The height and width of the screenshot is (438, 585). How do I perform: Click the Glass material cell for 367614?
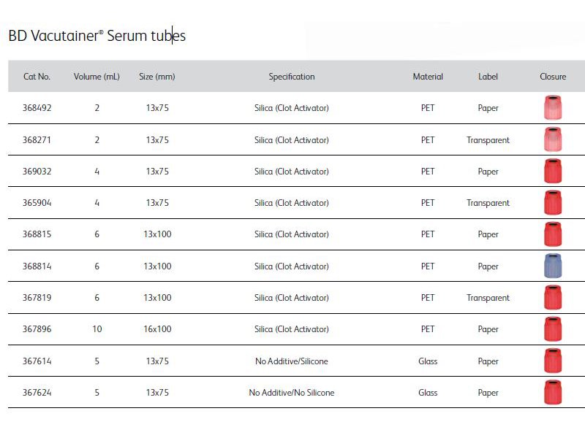[x=428, y=361]
